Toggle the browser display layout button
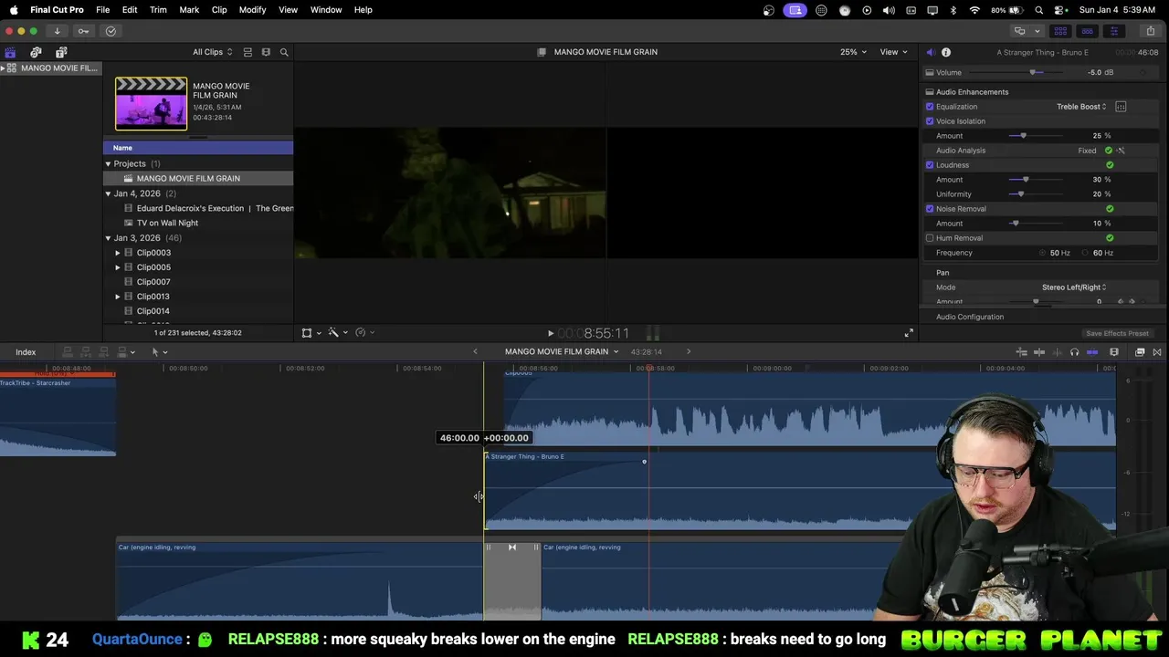1169x657 pixels. click(1060, 31)
